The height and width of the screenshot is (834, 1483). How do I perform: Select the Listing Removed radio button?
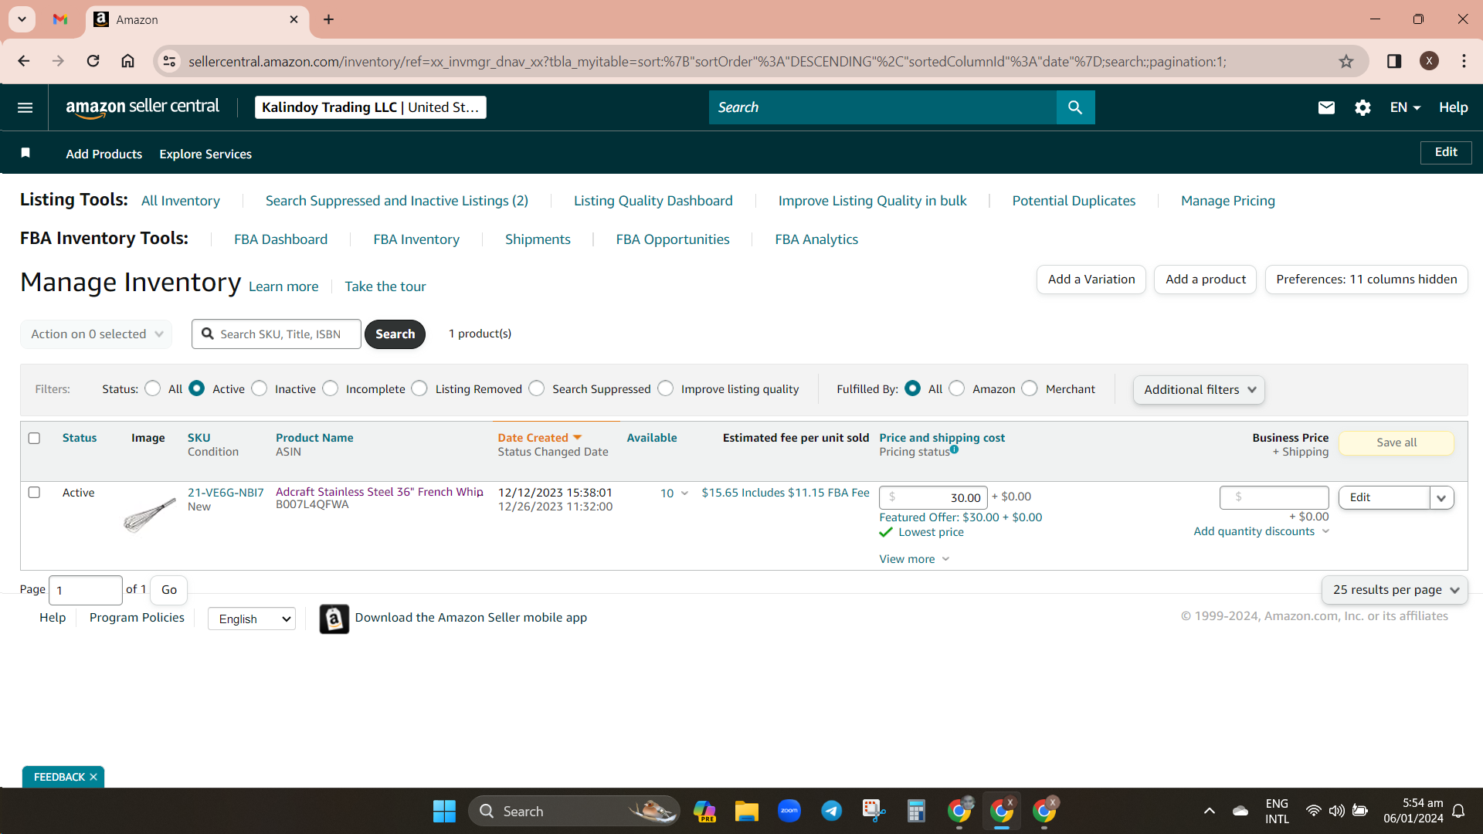419,388
